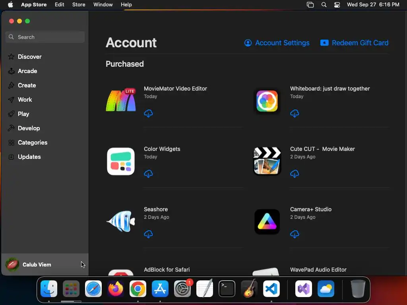Viewport: 407px width, 305px height.
Task: Open the Whiteboard app icon
Action: point(267,101)
